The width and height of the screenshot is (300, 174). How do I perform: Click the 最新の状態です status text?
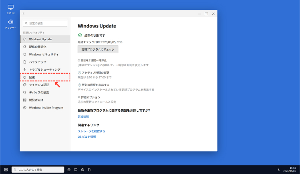(x=95, y=36)
